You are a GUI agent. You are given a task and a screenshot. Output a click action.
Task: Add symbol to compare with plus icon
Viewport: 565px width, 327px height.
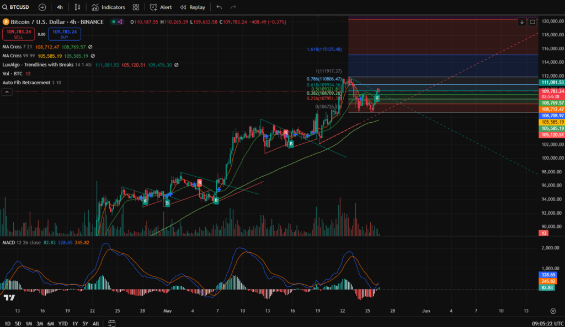pyautogui.click(x=42, y=7)
